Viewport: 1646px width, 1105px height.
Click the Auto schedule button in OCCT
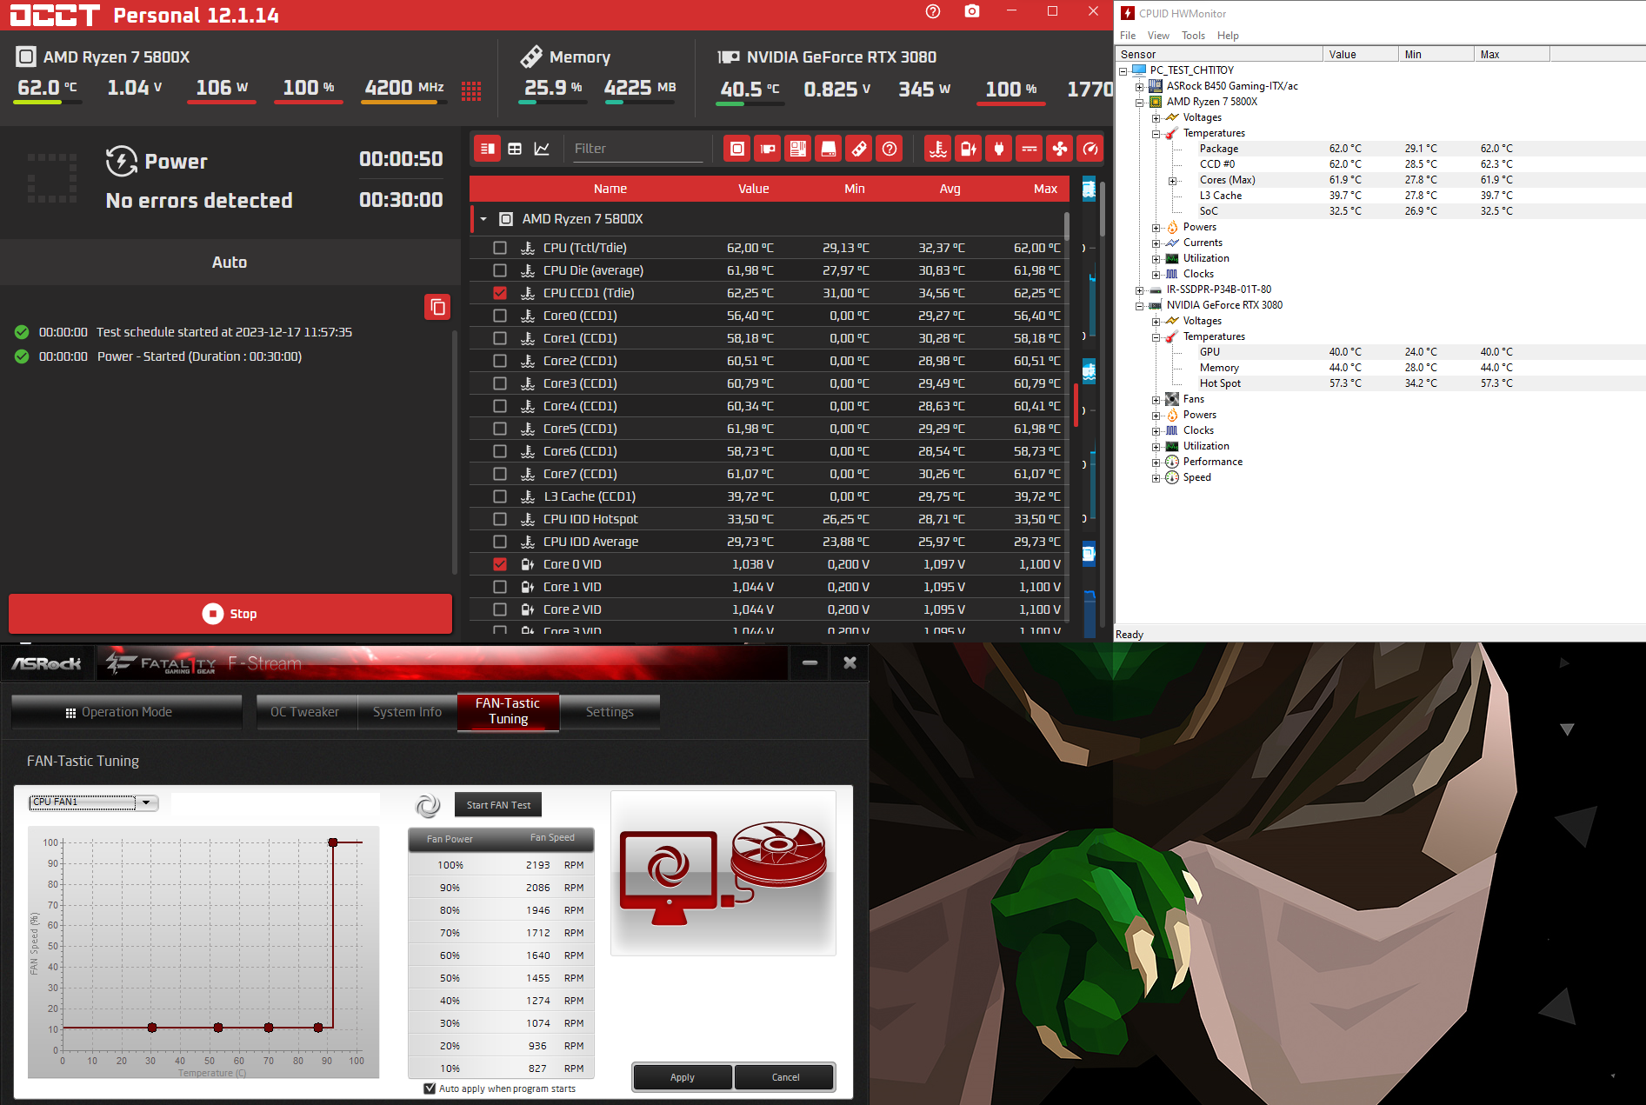tap(230, 263)
